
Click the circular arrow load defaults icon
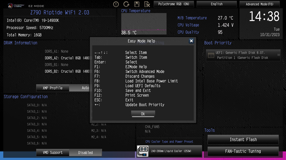[x=126, y=4]
